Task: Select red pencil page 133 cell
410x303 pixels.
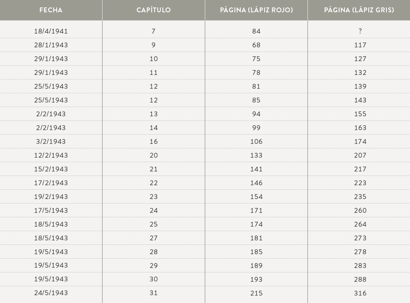Action: [256, 155]
